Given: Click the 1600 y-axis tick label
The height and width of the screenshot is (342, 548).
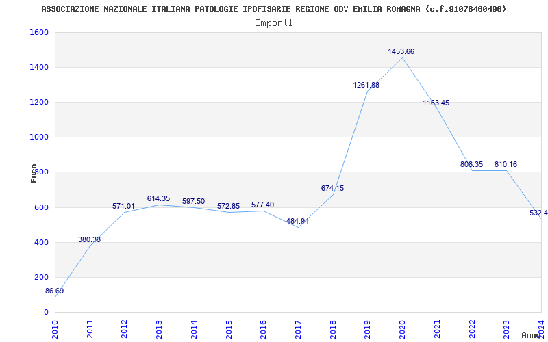Looking at the screenshot, I should [39, 32].
